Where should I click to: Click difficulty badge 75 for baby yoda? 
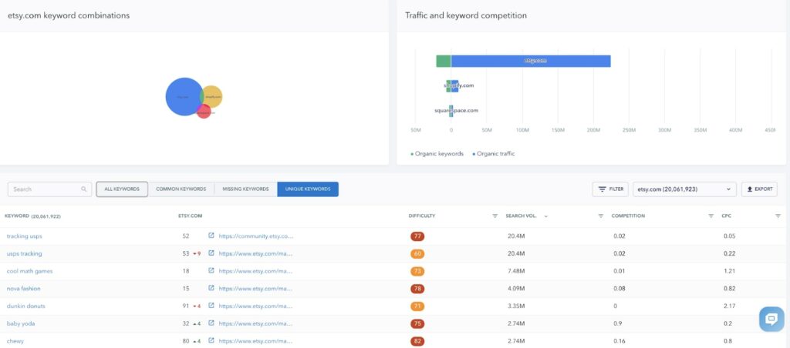(417, 323)
